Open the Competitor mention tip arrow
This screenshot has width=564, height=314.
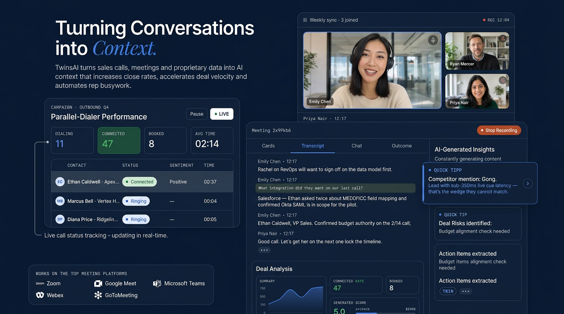coord(528,184)
